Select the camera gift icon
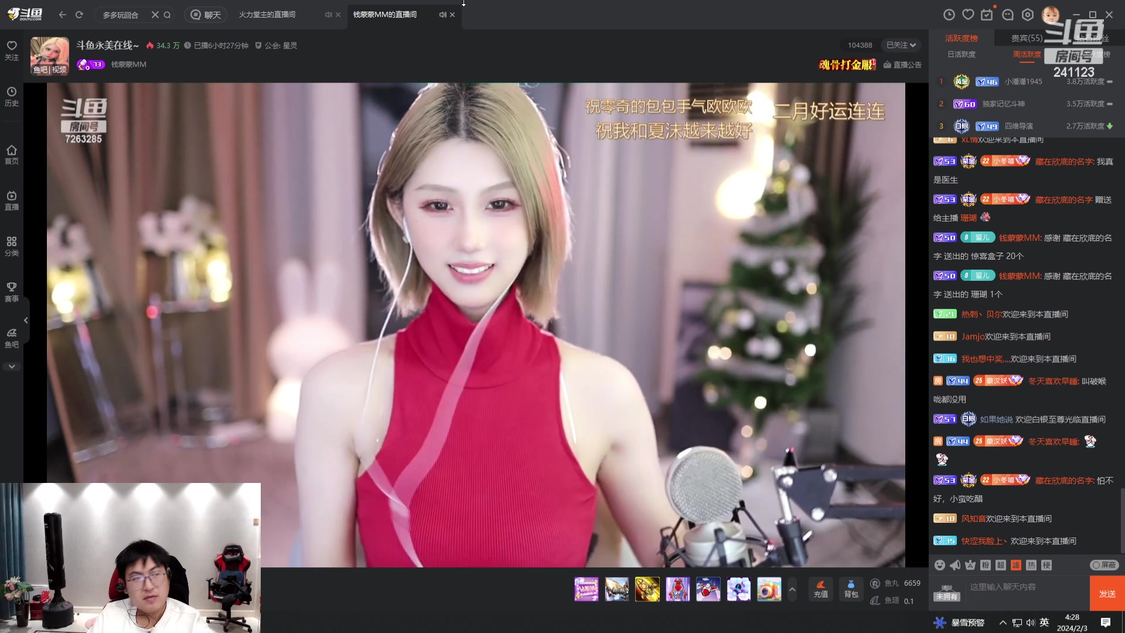Screen dimensions: 1125x633 pyautogui.click(x=769, y=589)
